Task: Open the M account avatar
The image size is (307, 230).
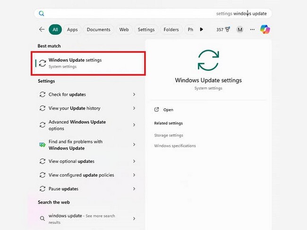Action: point(240,30)
